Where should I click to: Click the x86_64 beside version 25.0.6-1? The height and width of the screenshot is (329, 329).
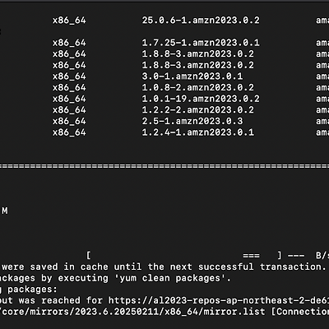tap(69, 21)
